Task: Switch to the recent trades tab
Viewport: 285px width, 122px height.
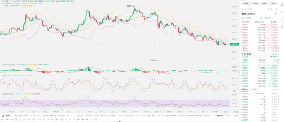Action: coord(245,90)
